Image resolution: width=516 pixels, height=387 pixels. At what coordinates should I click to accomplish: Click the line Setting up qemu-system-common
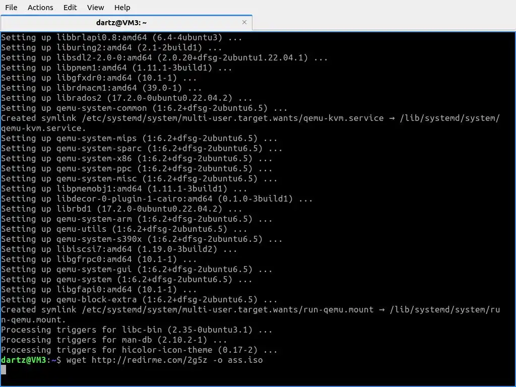click(144, 108)
